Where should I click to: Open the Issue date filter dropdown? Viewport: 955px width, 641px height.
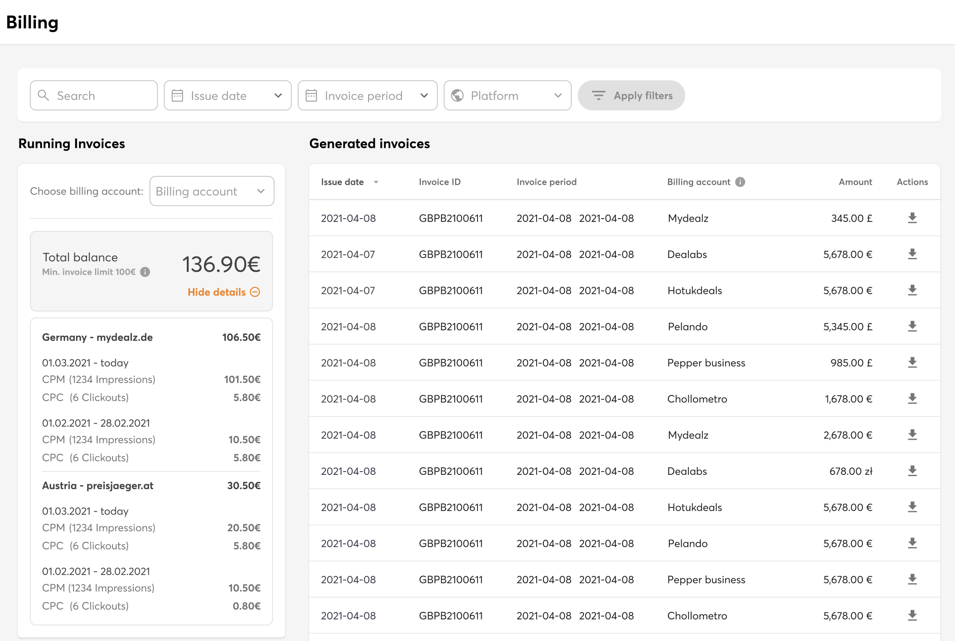[x=227, y=96]
